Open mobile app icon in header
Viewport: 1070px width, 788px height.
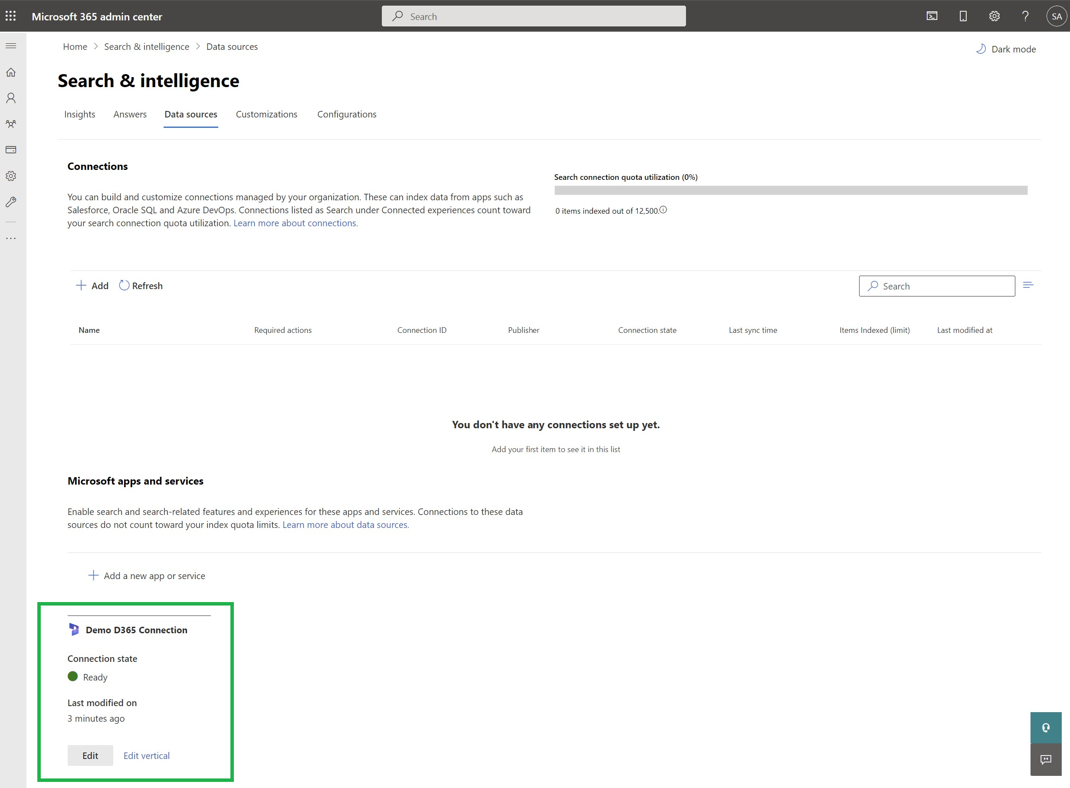963,16
